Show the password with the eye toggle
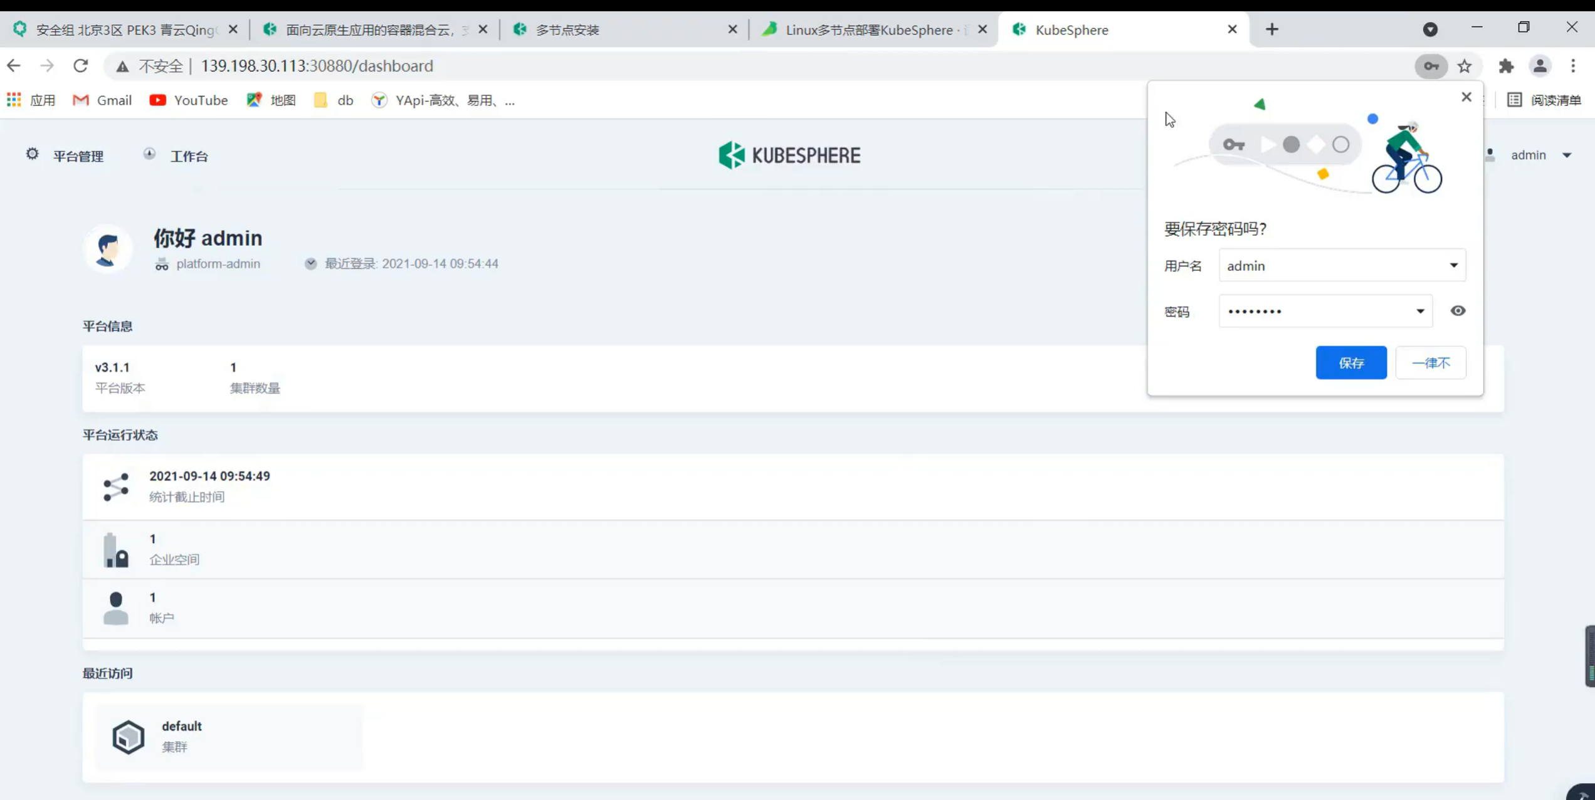Image resolution: width=1595 pixels, height=800 pixels. [x=1458, y=311]
